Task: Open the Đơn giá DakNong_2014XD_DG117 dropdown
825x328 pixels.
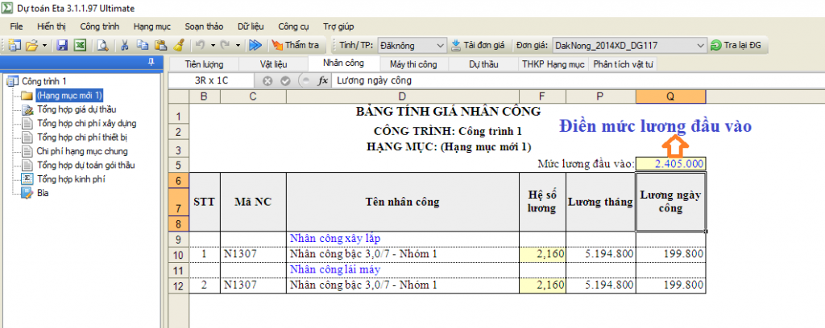Action: [628, 46]
